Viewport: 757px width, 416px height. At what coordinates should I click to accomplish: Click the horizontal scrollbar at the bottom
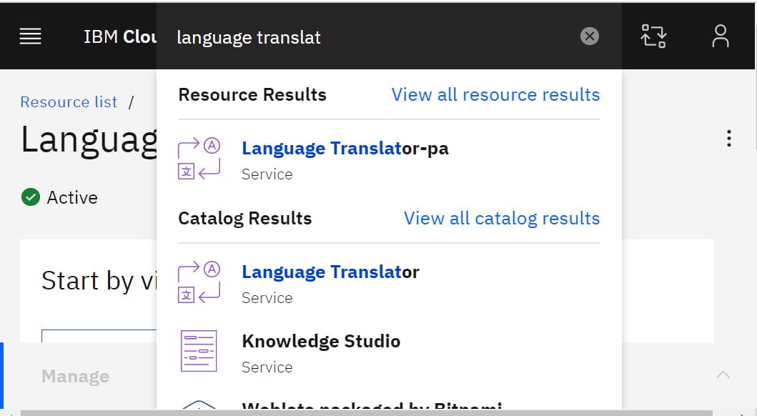(x=367, y=412)
